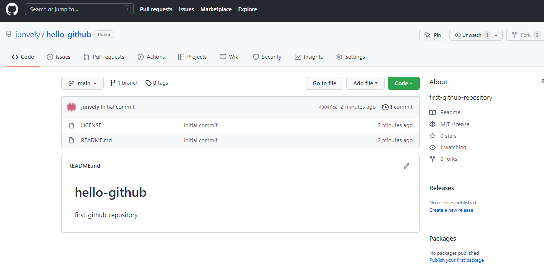View 0 forks in About
The height and width of the screenshot is (270, 544).
(x=449, y=159)
